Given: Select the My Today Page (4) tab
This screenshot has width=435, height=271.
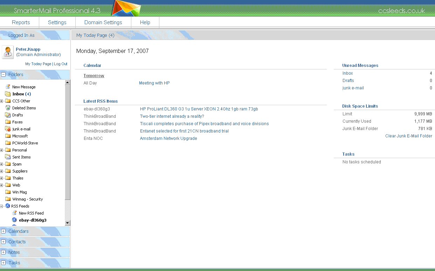Looking at the screenshot, I should [x=95, y=35].
